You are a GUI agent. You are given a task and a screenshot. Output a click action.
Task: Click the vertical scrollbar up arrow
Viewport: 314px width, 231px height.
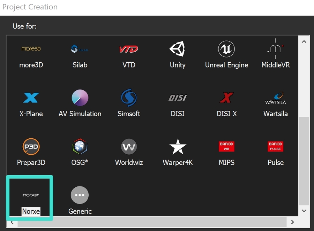tap(304, 41)
